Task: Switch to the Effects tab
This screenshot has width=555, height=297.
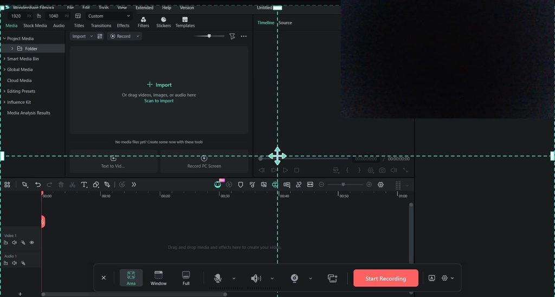Action: pyautogui.click(x=123, y=25)
